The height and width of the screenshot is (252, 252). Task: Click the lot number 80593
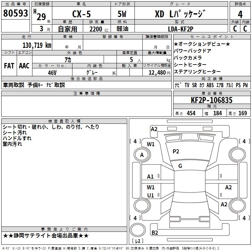pyautogui.click(x=15, y=13)
